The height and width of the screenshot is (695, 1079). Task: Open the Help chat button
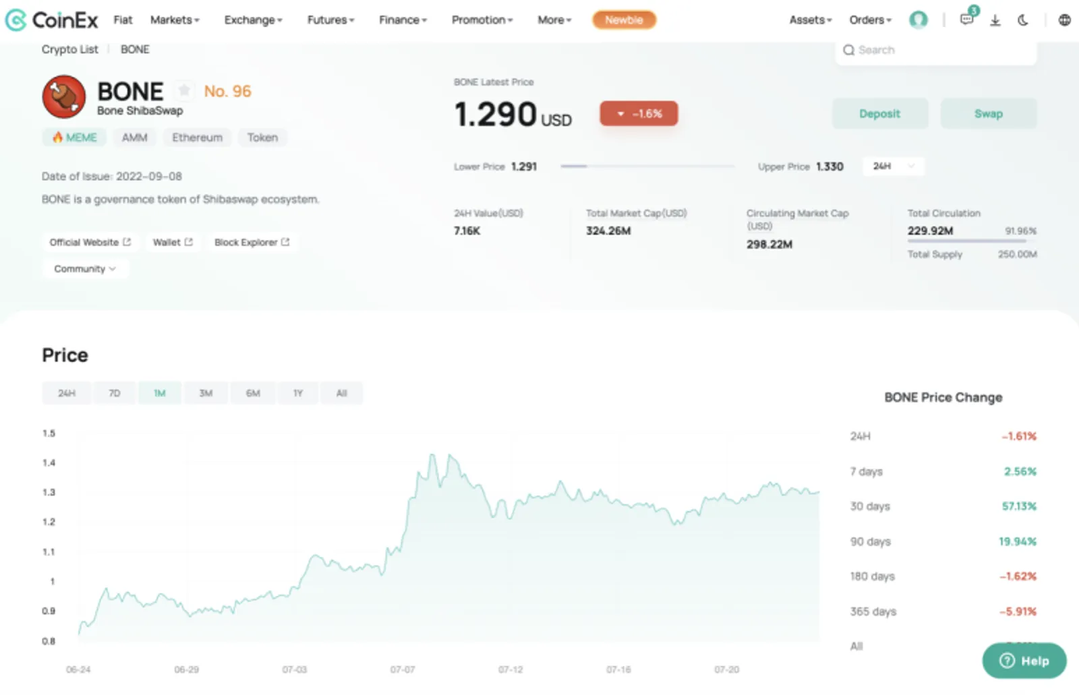pos(1024,661)
